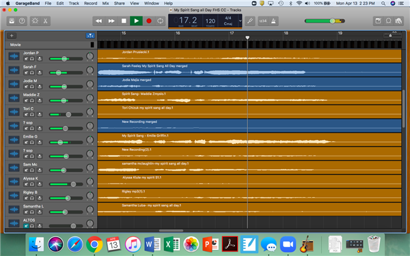Add a new track with plus button
The height and width of the screenshot is (256, 410).
click(12, 35)
